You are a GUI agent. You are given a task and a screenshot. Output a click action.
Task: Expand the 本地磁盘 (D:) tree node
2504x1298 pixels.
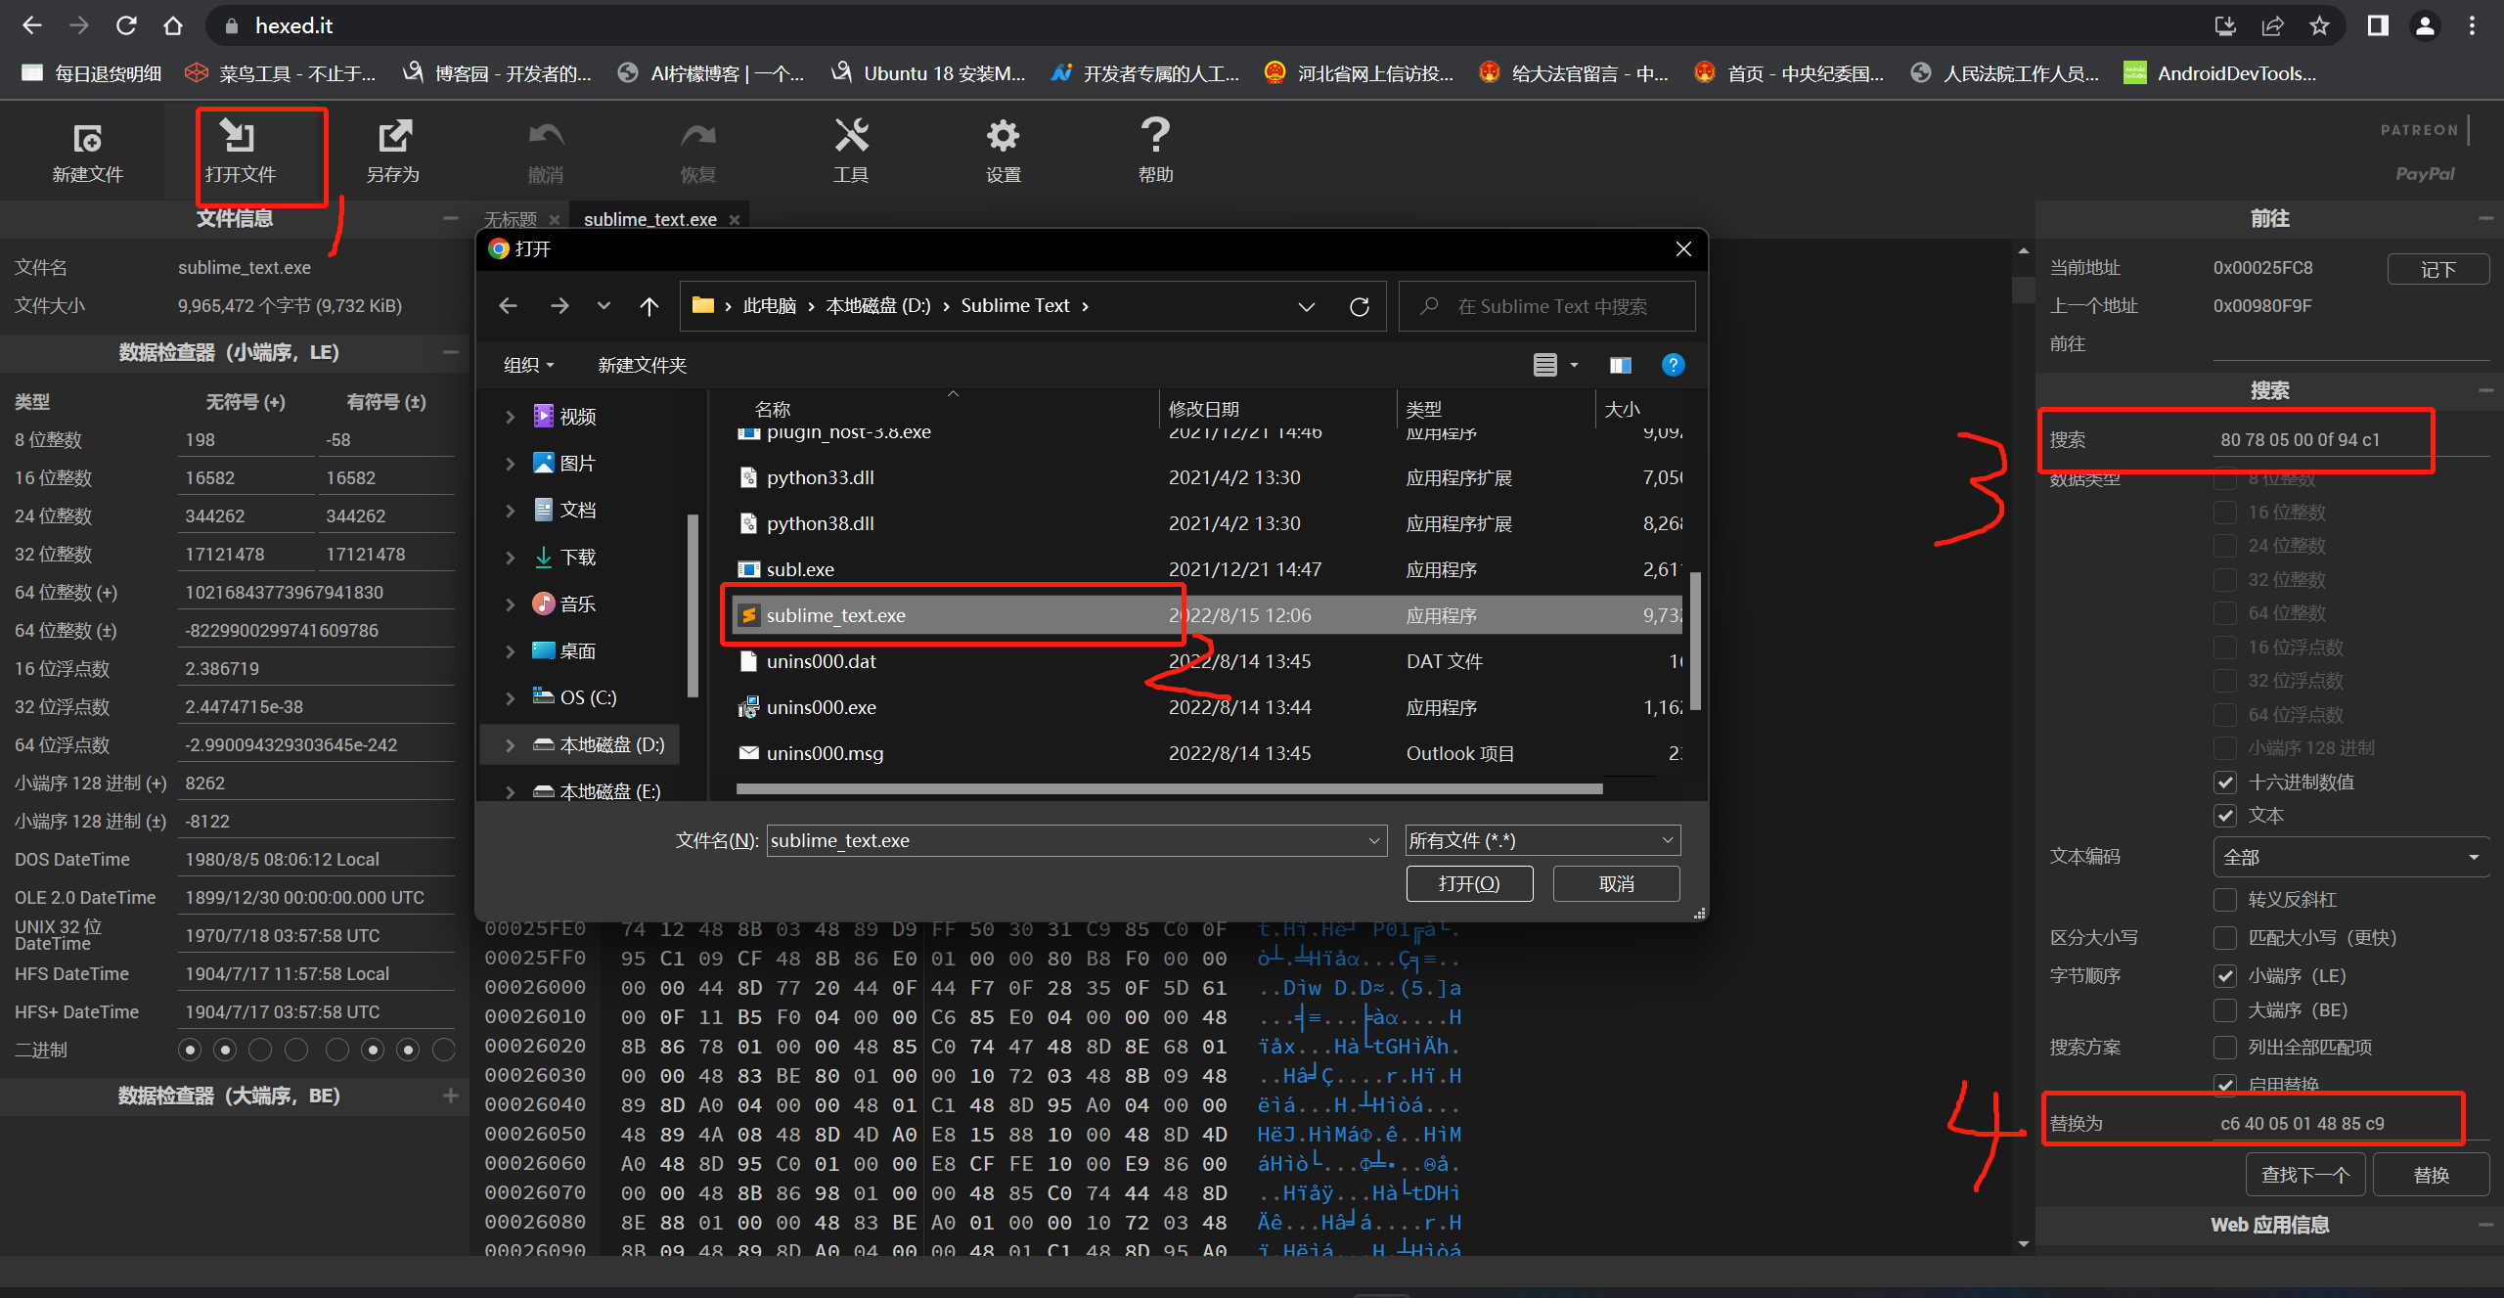pyautogui.click(x=510, y=745)
